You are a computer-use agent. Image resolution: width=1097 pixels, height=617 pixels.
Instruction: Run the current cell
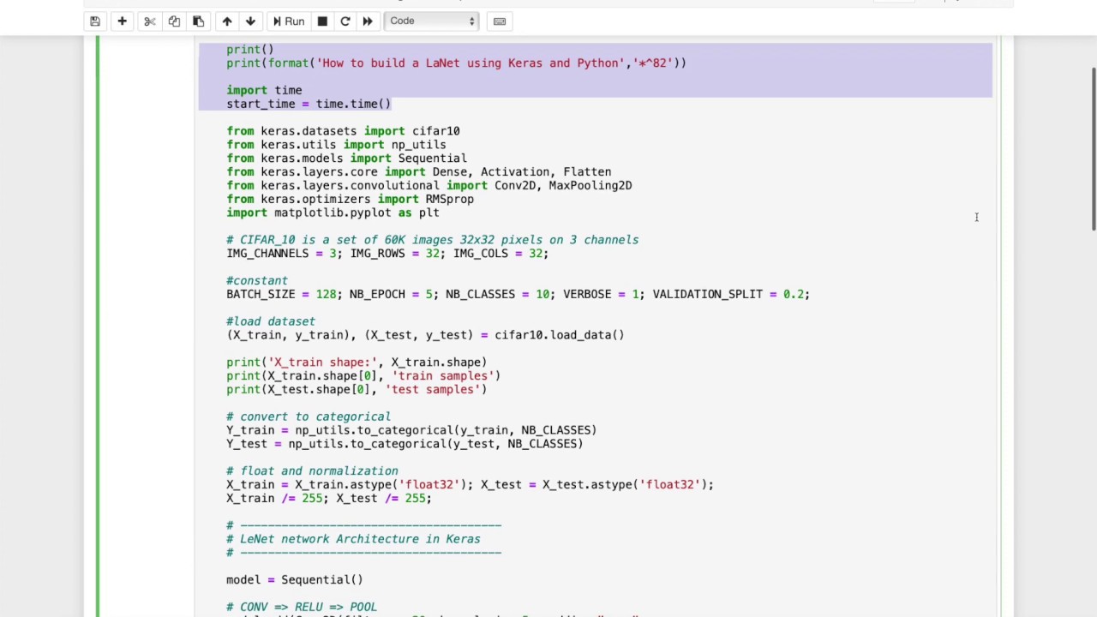[x=289, y=21]
